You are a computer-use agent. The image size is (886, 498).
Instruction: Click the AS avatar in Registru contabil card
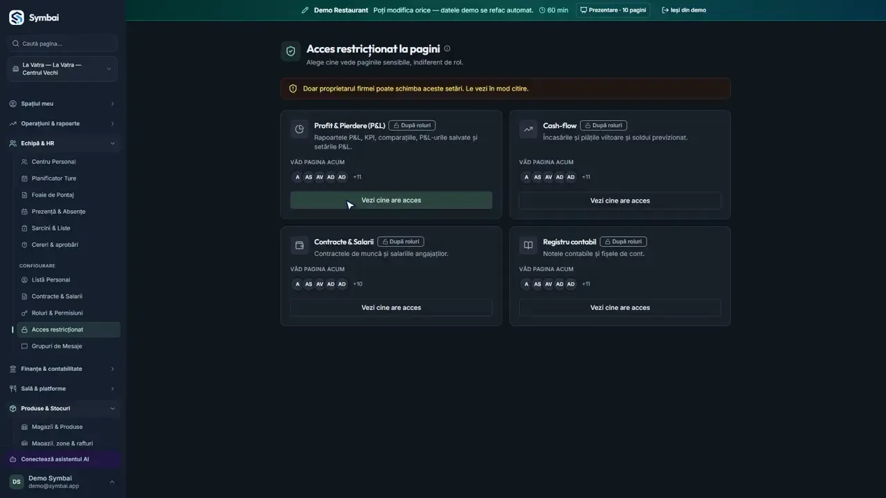coord(538,284)
